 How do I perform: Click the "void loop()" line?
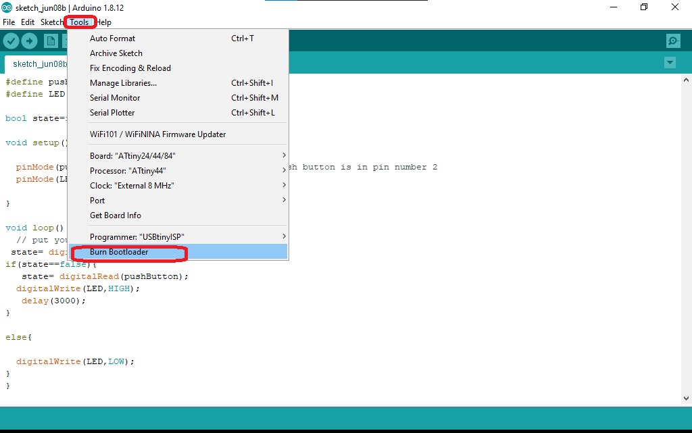(34, 228)
